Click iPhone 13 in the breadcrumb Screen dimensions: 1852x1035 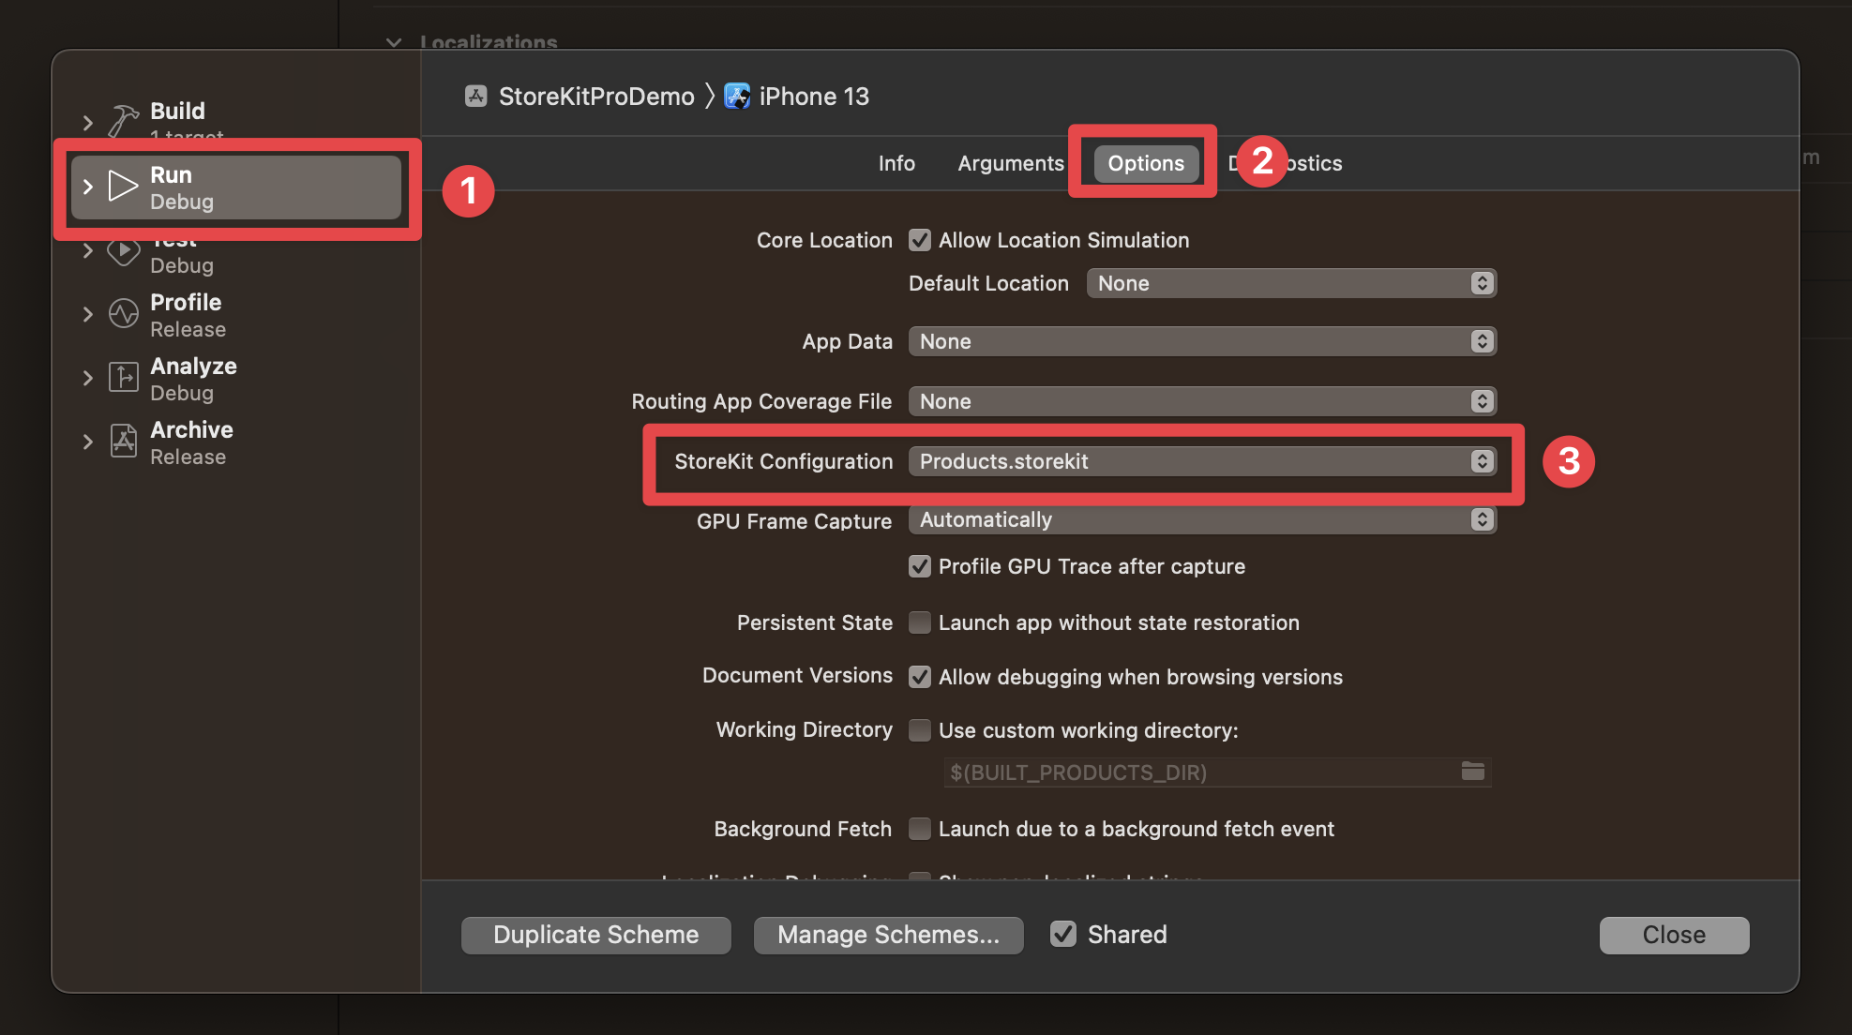coord(814,96)
